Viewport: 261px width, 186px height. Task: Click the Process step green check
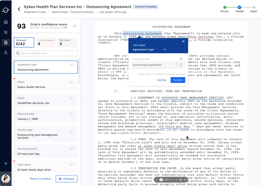click(225, 7)
